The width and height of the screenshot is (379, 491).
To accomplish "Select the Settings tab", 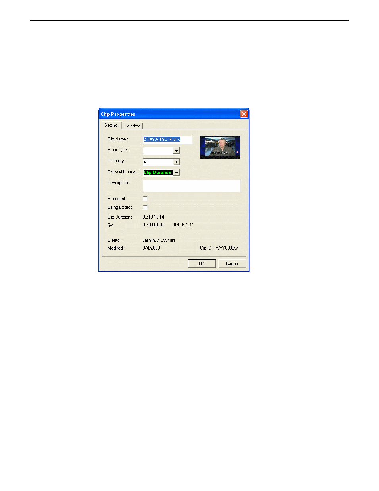I will tap(112, 125).
